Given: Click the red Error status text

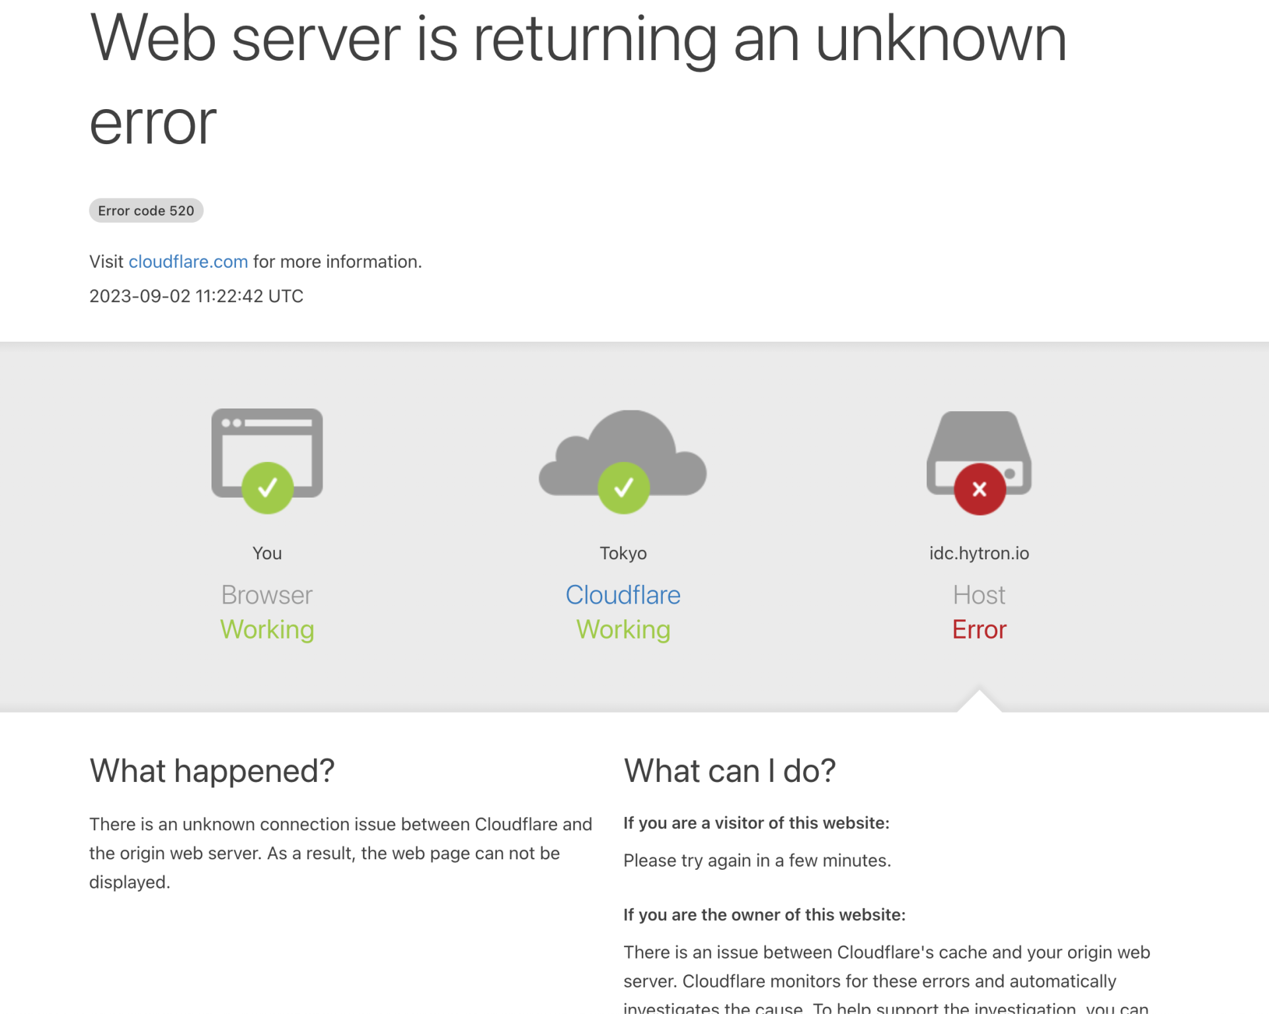Looking at the screenshot, I should (x=979, y=629).
